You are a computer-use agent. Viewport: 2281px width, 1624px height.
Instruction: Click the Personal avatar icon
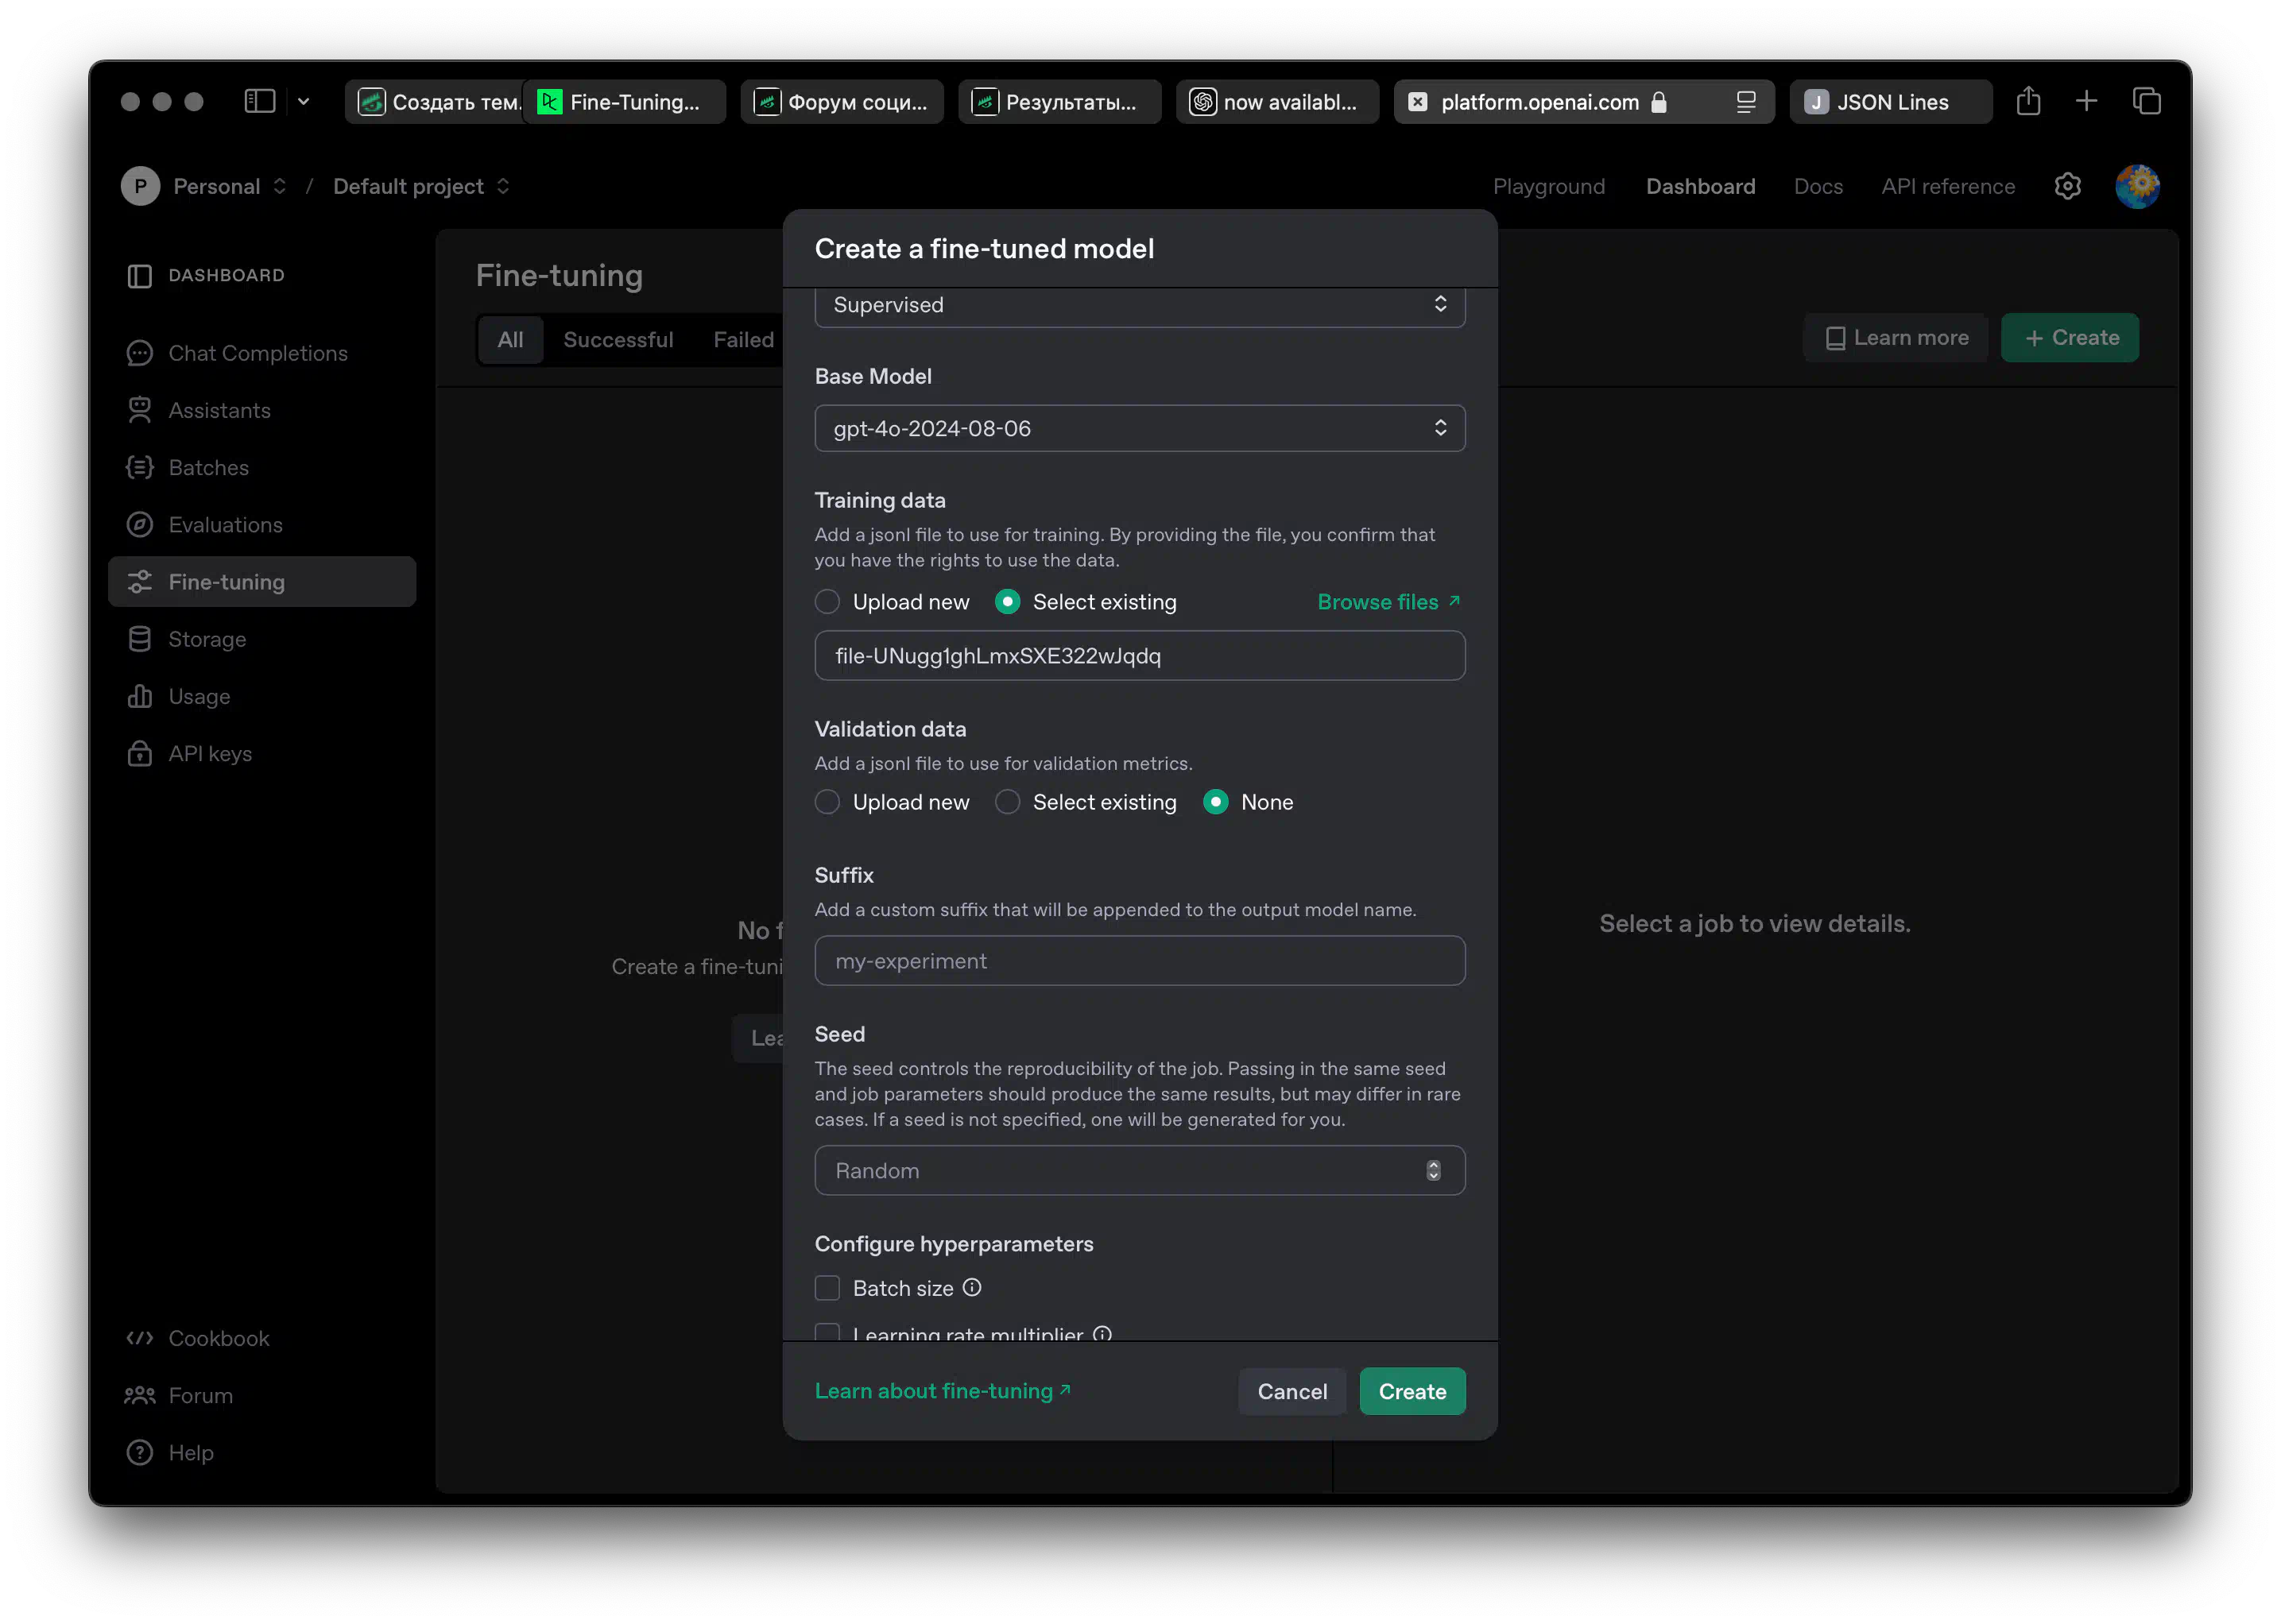(x=140, y=186)
